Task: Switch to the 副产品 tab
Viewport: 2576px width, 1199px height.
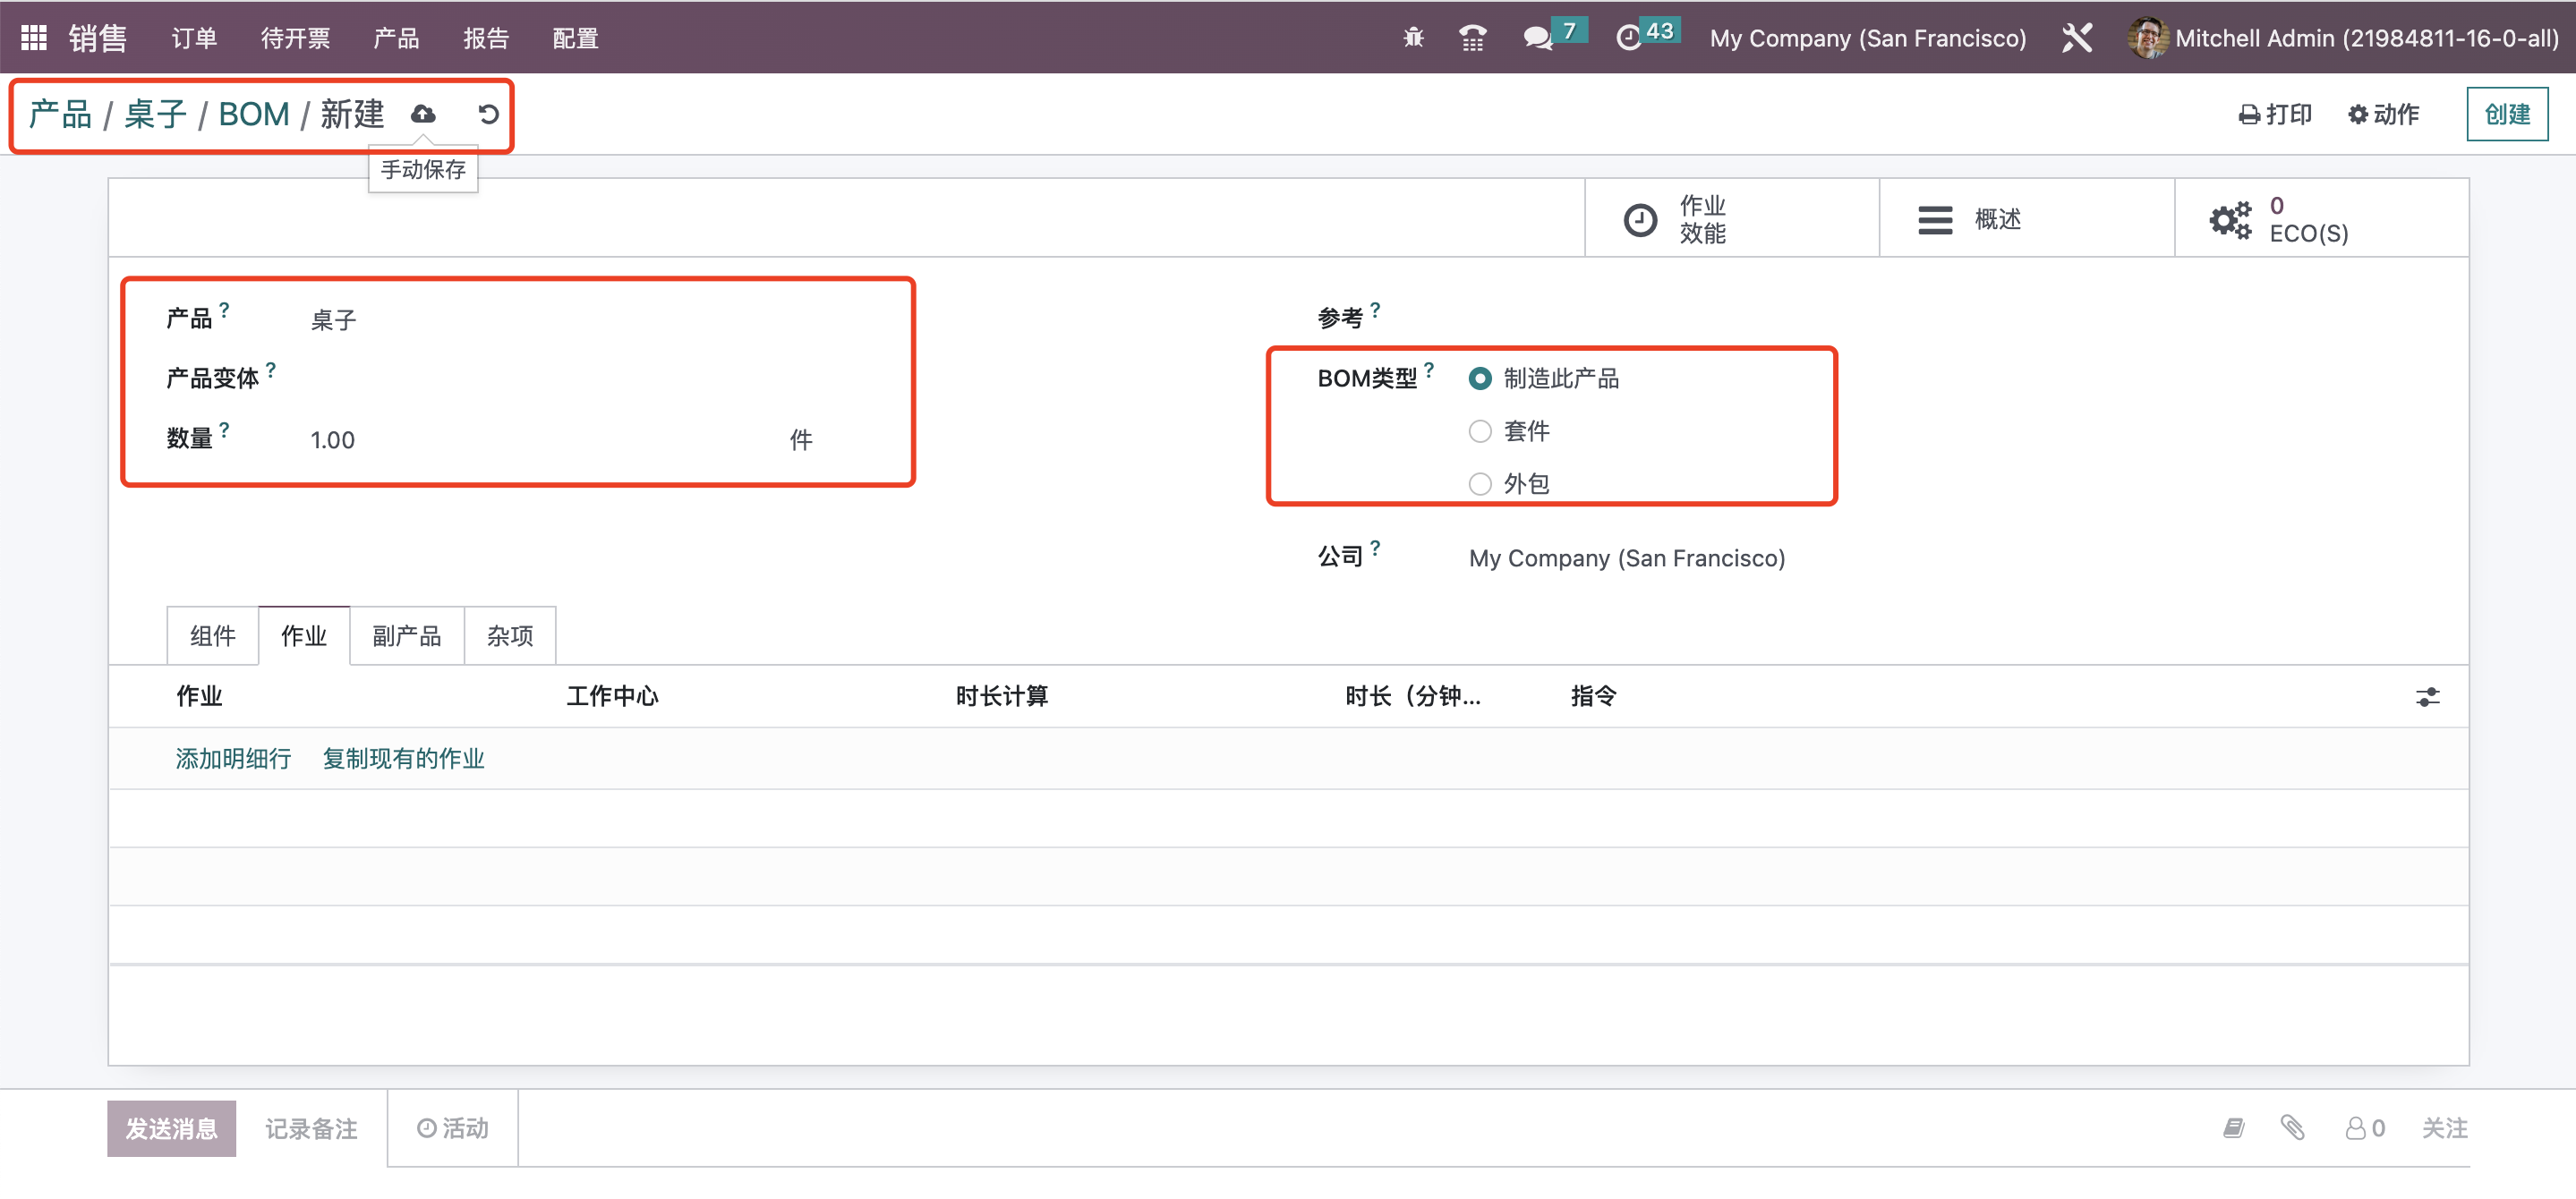Action: click(x=407, y=636)
